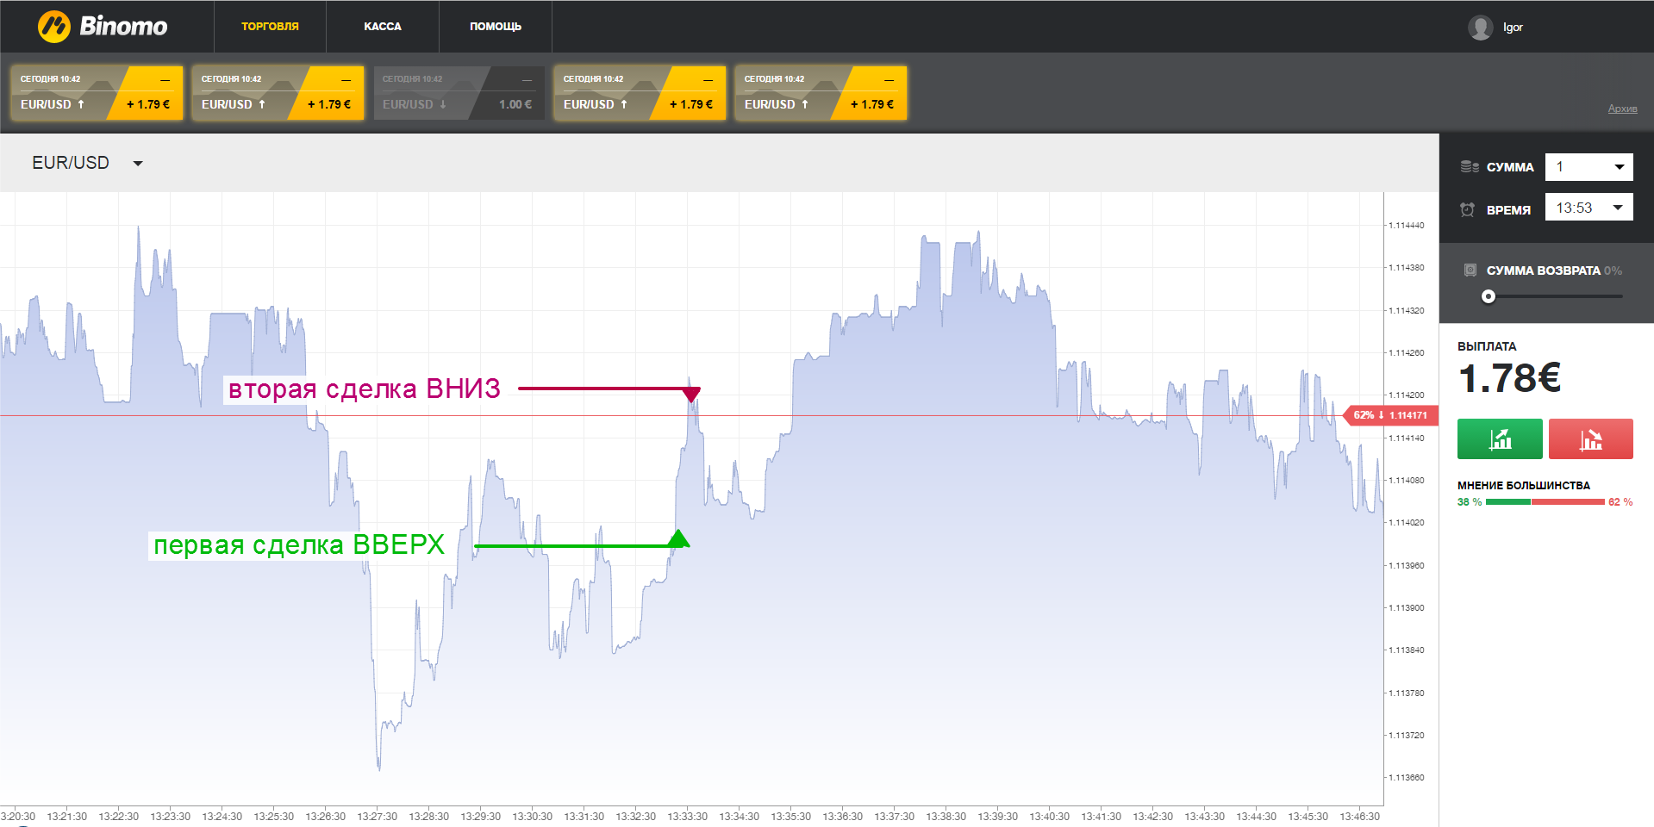Viewport: 1654px width, 827px height.
Task: Click the green up-trade button
Action: pos(1500,438)
